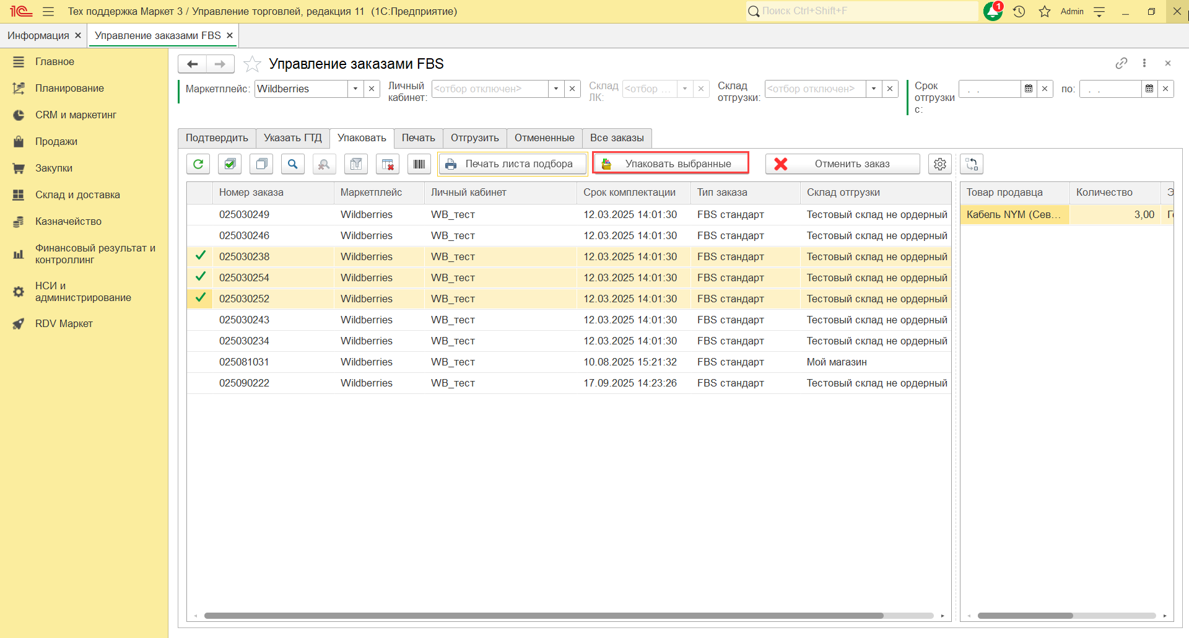Toggle checkmark for order 025030238
Viewport: 1189px width, 638px height.
point(201,256)
